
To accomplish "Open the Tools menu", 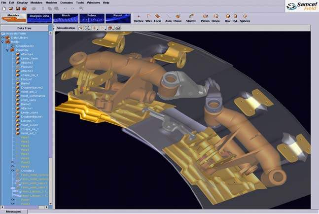I will [80, 2].
